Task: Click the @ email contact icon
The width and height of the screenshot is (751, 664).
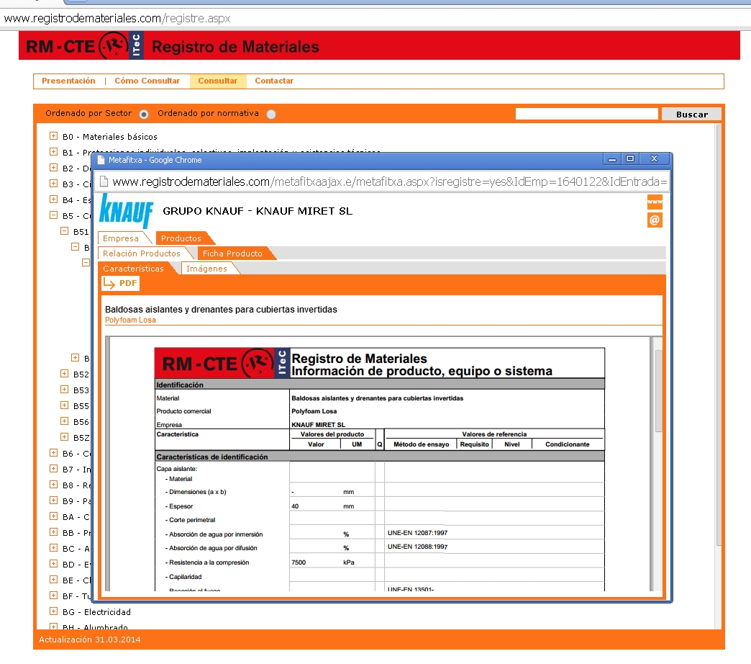Action: point(654,220)
